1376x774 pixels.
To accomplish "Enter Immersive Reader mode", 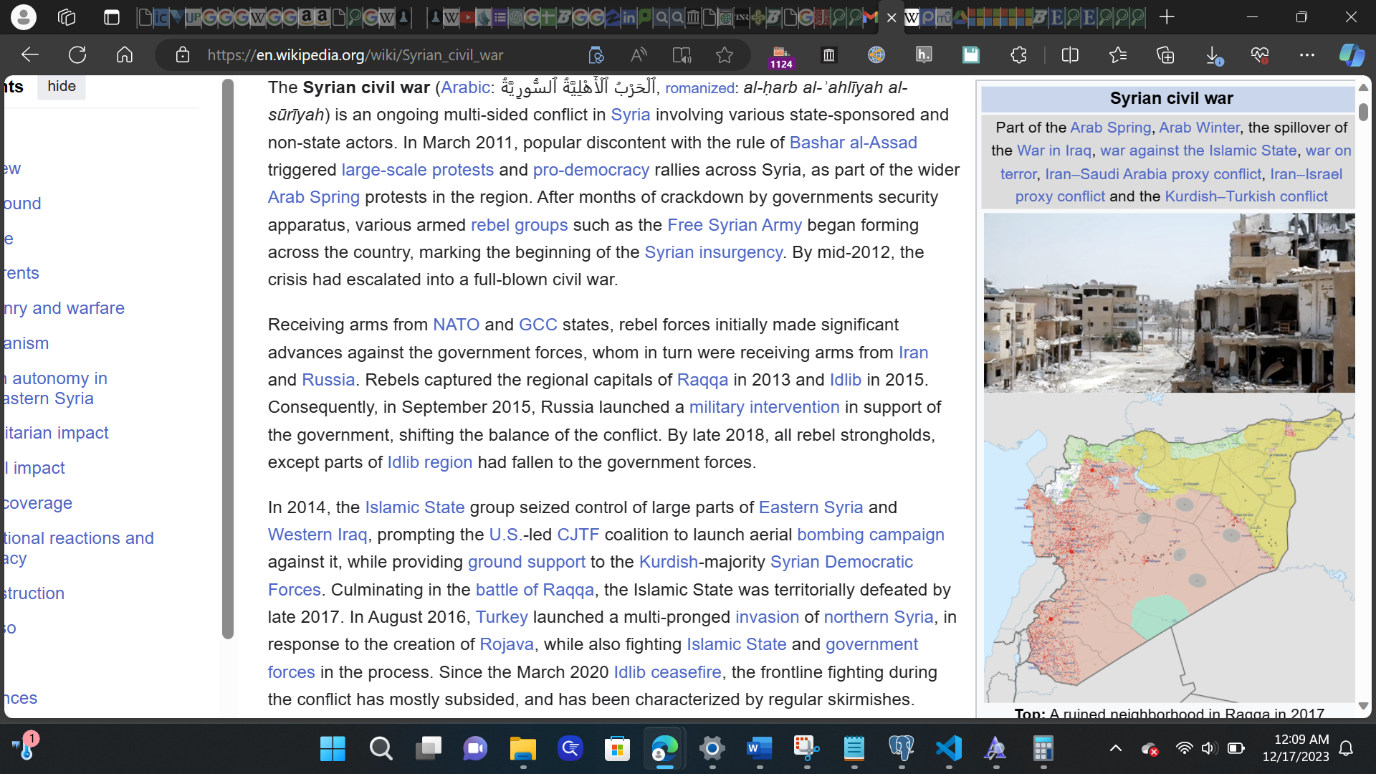I will coord(682,54).
